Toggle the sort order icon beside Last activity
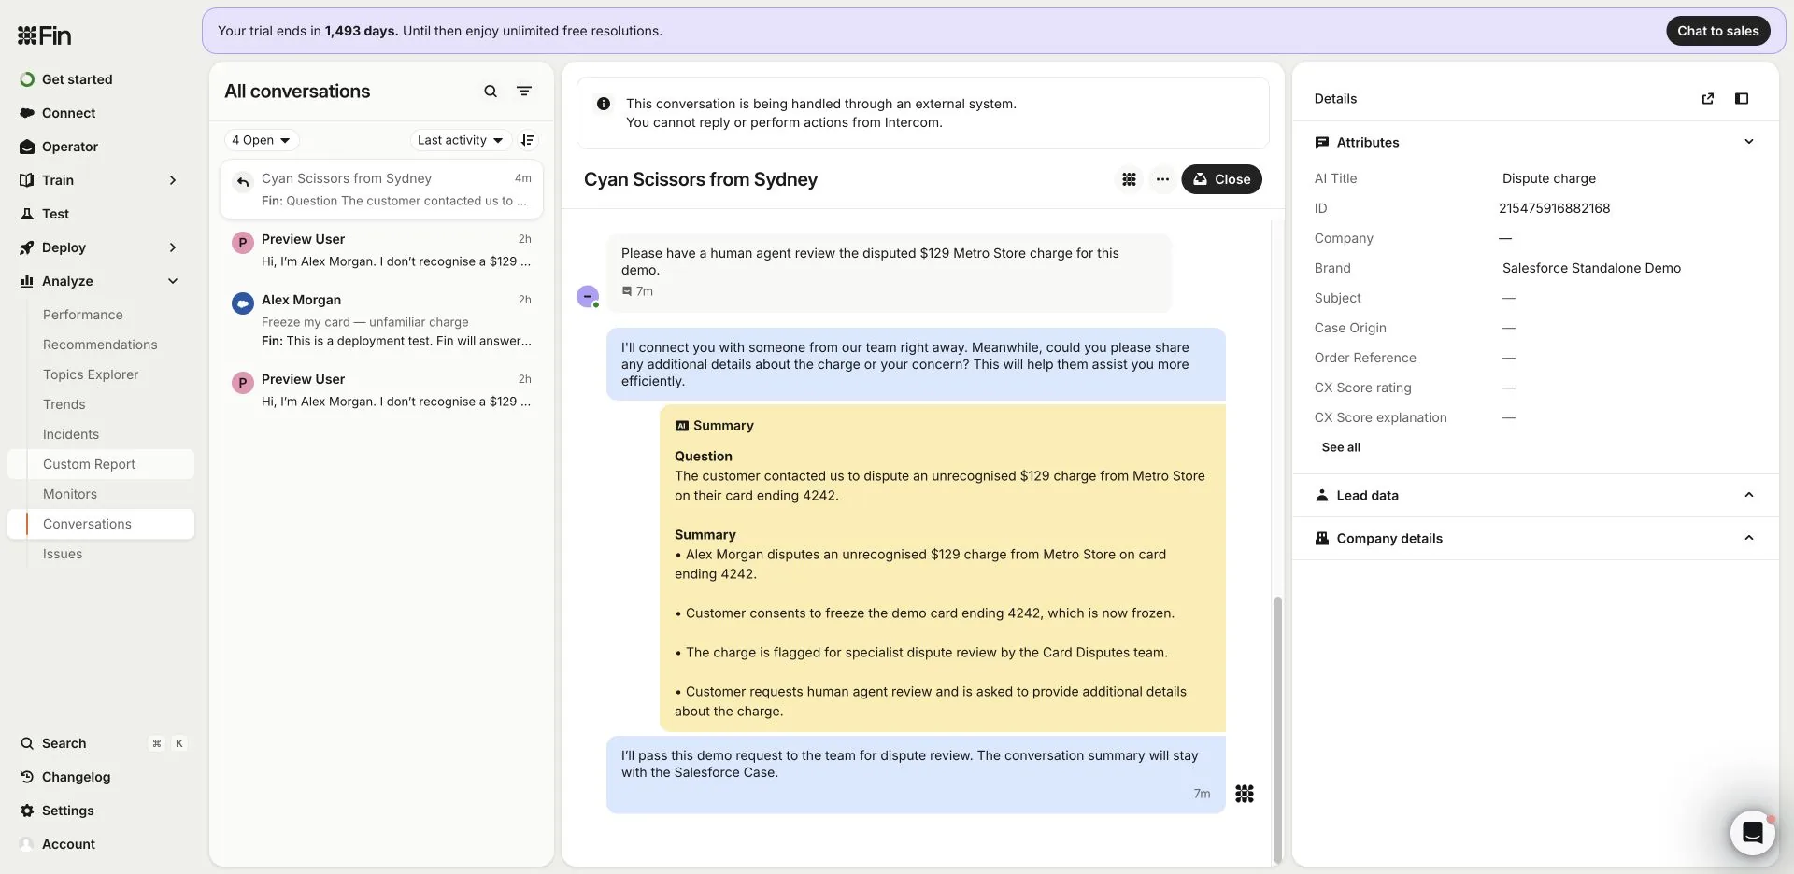The height and width of the screenshot is (874, 1794). click(x=528, y=140)
